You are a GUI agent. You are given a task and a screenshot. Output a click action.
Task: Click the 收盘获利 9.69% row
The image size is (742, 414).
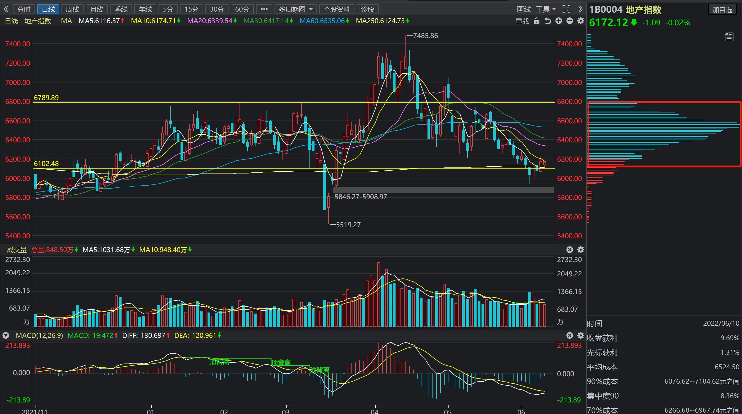point(663,338)
